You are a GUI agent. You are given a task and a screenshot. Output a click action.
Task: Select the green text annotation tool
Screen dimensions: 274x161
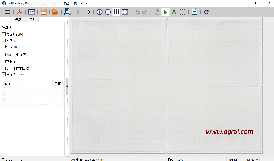tap(174, 12)
